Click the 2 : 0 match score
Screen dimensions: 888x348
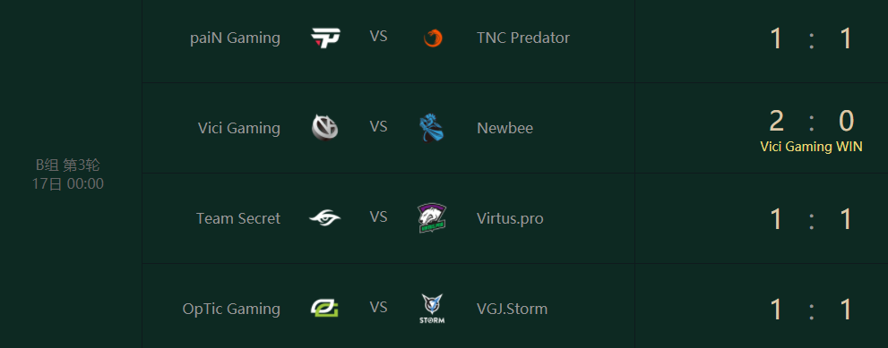tap(811, 121)
